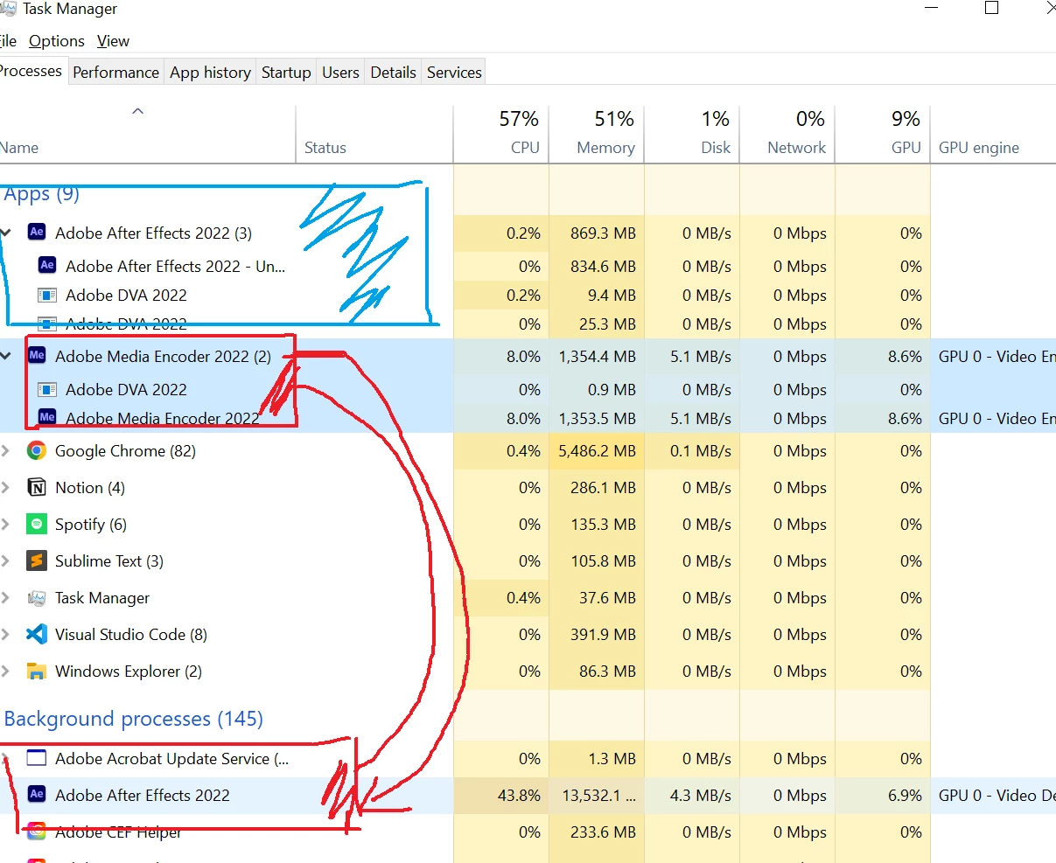Sort by the GPU engine column header

click(x=993, y=134)
